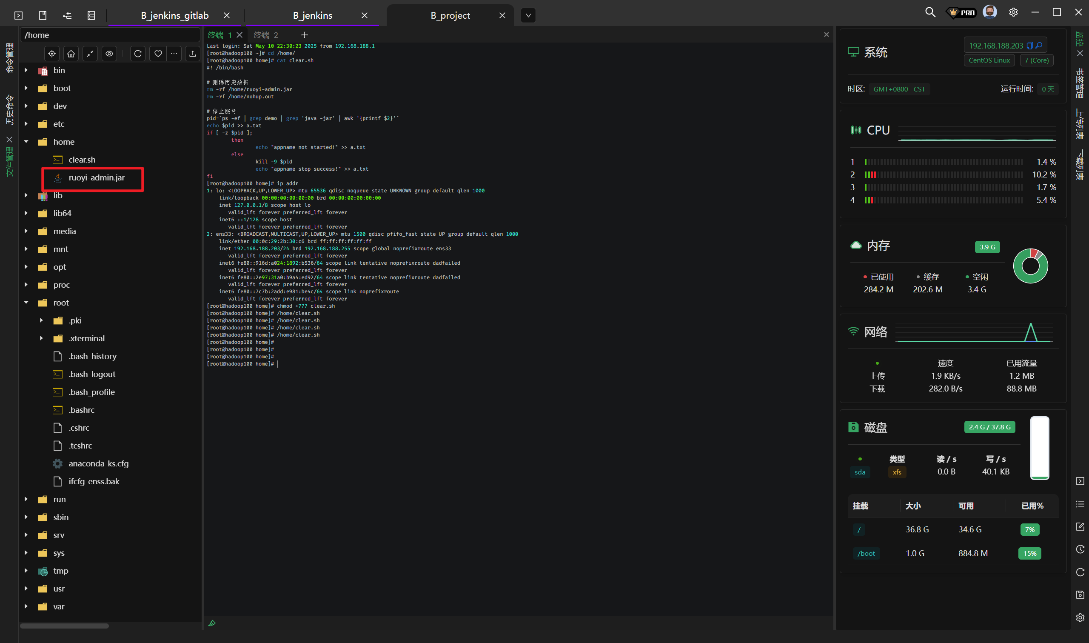This screenshot has width=1089, height=643.
Task: Click the collapse arrows icon in file toolbar
Action: [x=90, y=54]
